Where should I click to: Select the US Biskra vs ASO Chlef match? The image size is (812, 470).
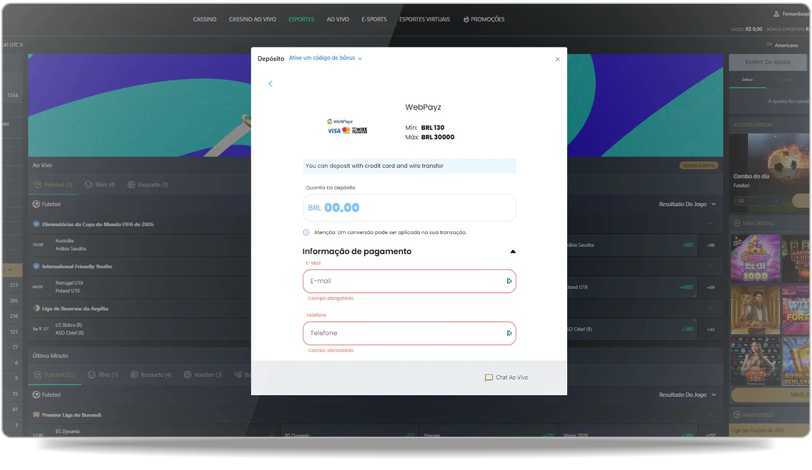pos(69,329)
